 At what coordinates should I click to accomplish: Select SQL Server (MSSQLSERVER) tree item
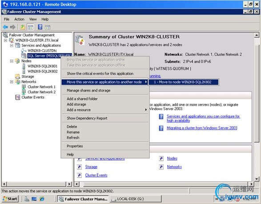pyautogui.click(x=49, y=56)
